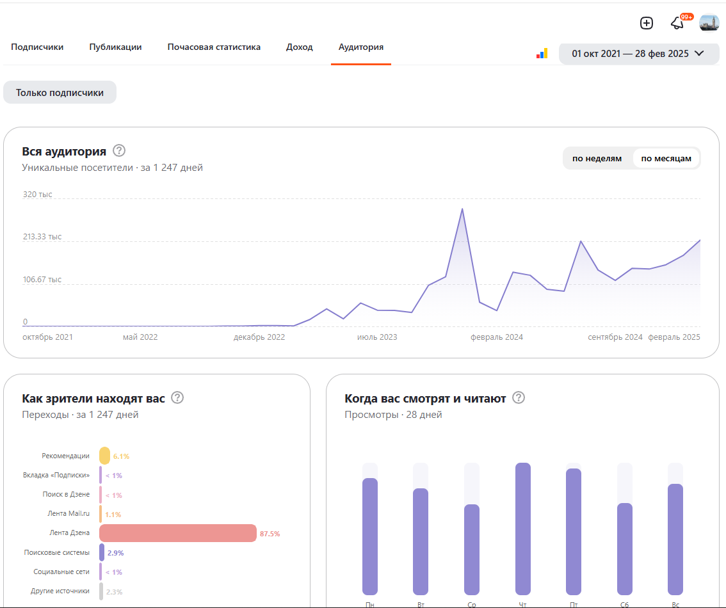Select the Аудитория tab
The width and height of the screenshot is (726, 608).
(361, 47)
